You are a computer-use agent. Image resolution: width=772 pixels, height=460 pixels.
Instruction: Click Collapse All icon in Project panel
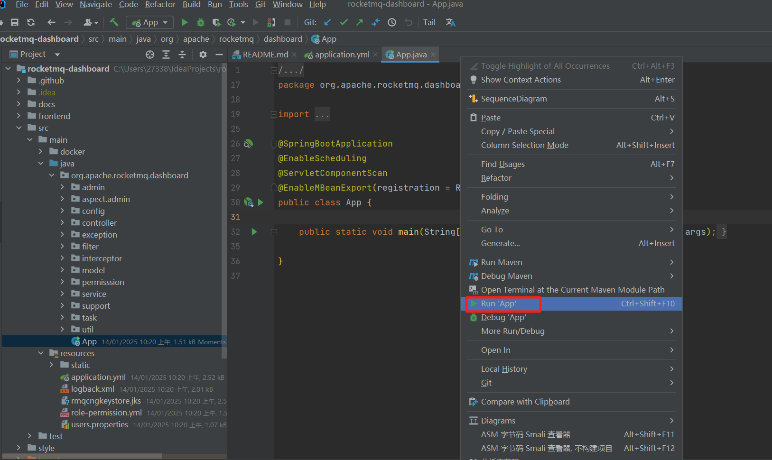point(182,55)
